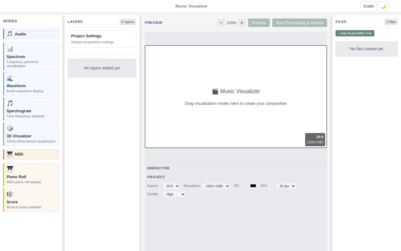The image size is (401, 251).
Task: Zoom in preview with plus button
Action: coord(242,23)
